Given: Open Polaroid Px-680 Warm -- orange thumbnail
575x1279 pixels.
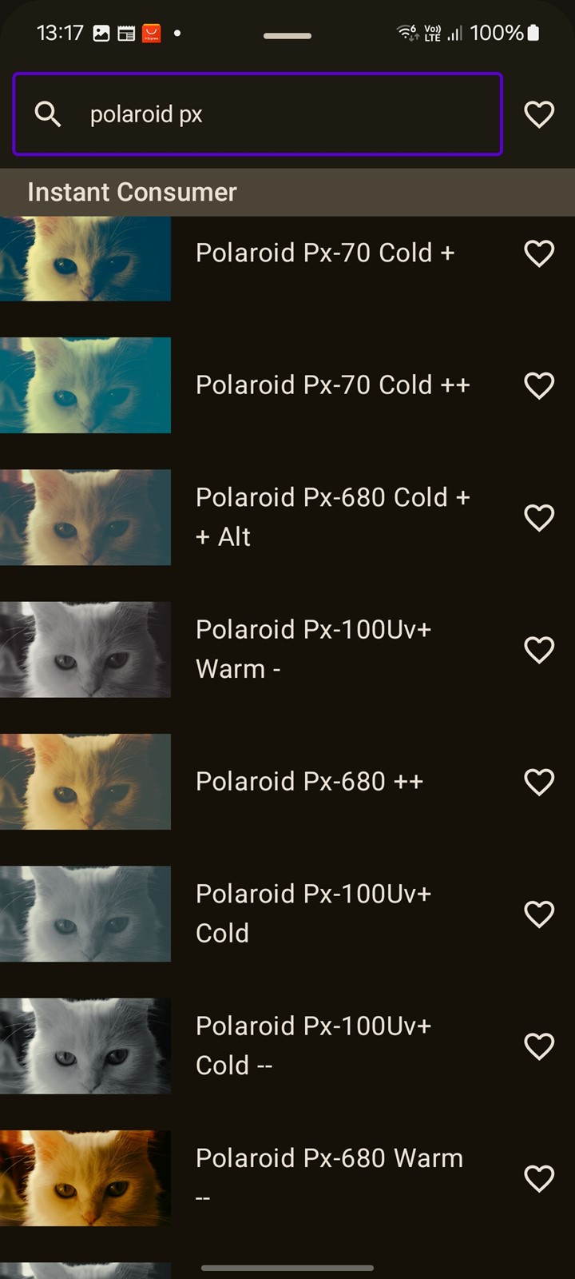Looking at the screenshot, I should click(85, 1178).
